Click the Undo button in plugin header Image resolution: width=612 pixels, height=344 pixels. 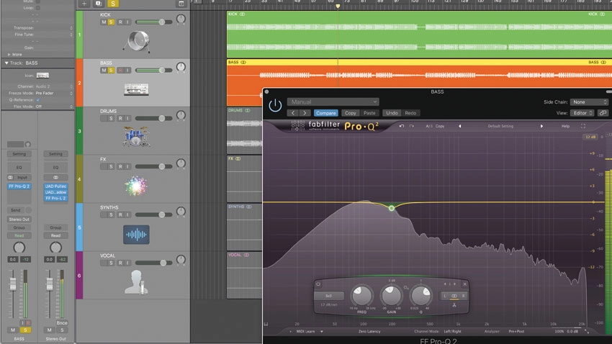pyautogui.click(x=392, y=113)
